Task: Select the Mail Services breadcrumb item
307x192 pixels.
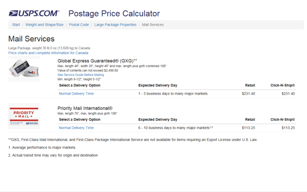Action: point(153,25)
